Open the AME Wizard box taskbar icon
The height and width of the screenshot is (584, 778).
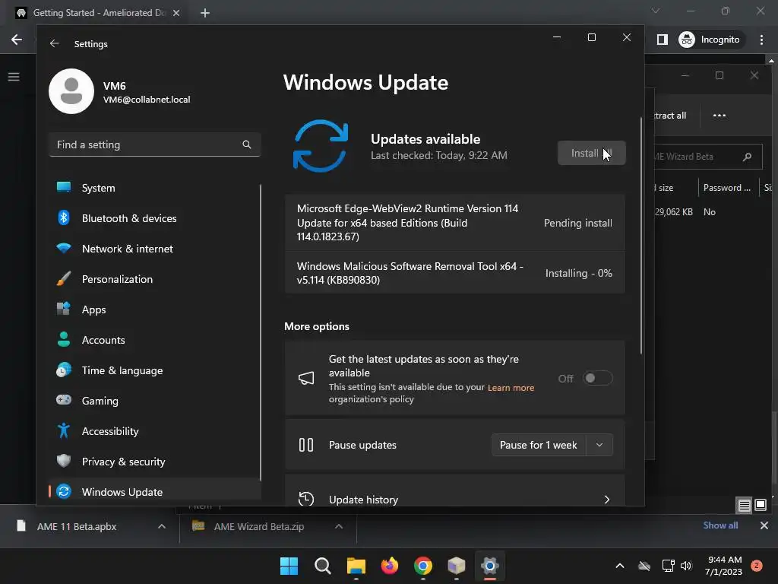tap(456, 566)
